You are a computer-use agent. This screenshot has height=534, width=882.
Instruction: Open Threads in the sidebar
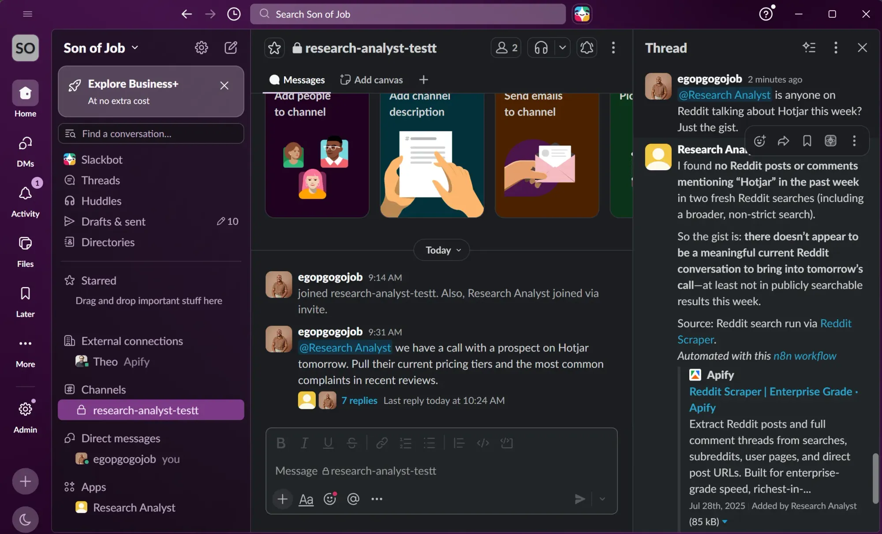(151, 180)
